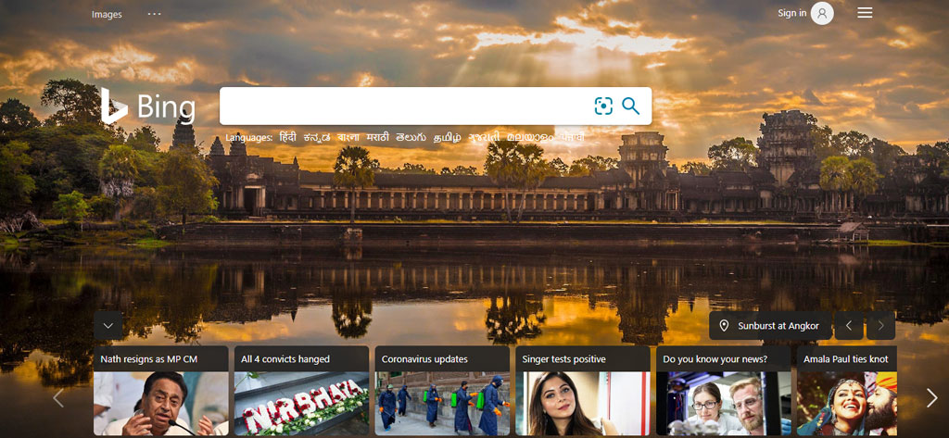This screenshot has height=438, width=949.
Task: Open 'Nath resigns as MP CM' headline
Action: (149, 358)
